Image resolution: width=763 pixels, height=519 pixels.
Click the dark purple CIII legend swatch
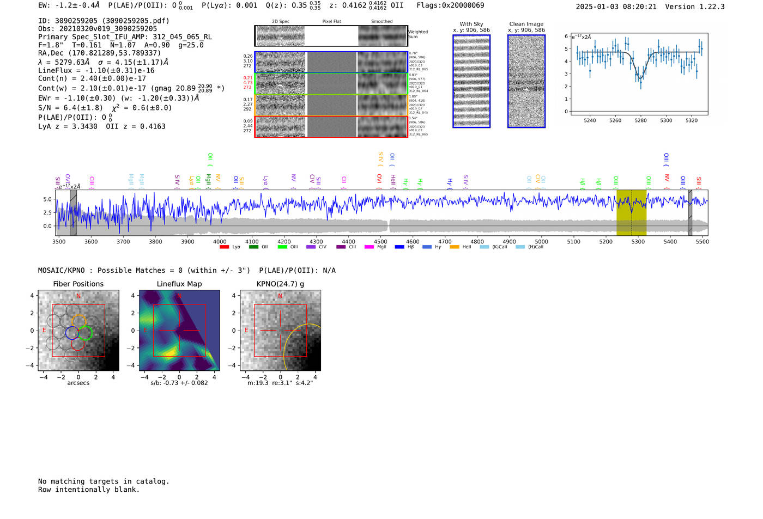pyautogui.click(x=341, y=247)
